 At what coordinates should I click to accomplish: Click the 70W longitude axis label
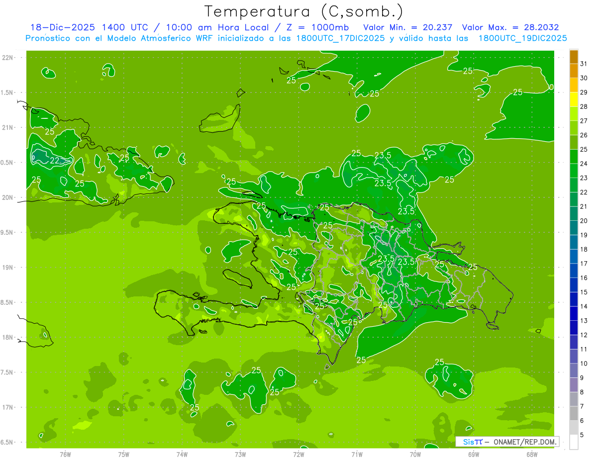click(x=415, y=454)
